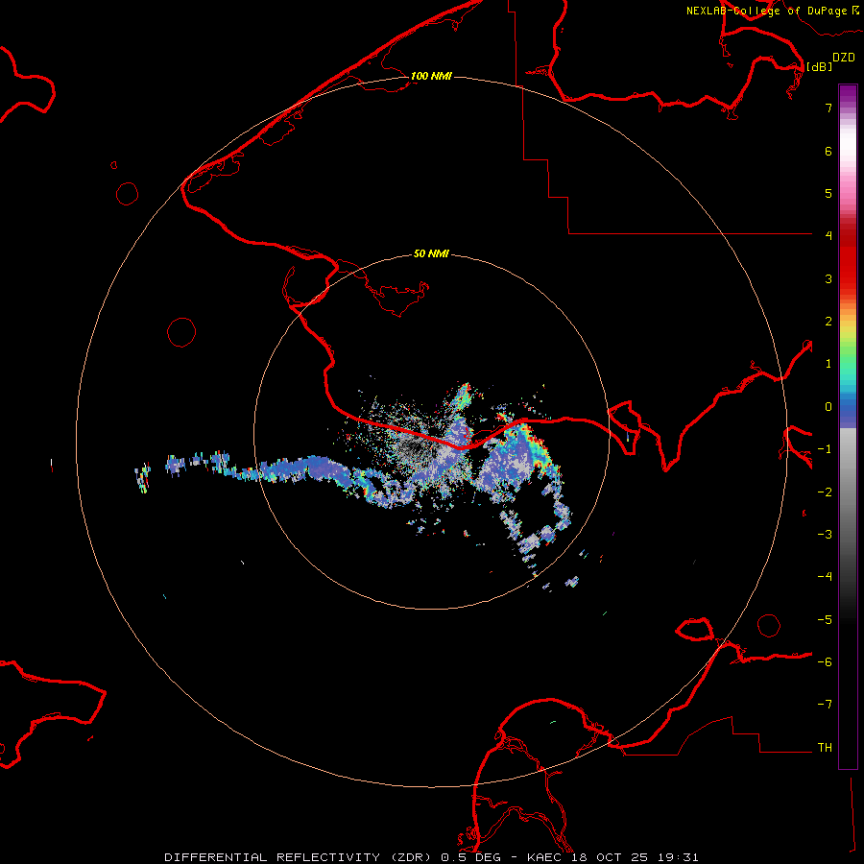Viewport: 864px width, 864px height.
Task: Click the -2 dB tick label on the scale
Action: point(825,492)
